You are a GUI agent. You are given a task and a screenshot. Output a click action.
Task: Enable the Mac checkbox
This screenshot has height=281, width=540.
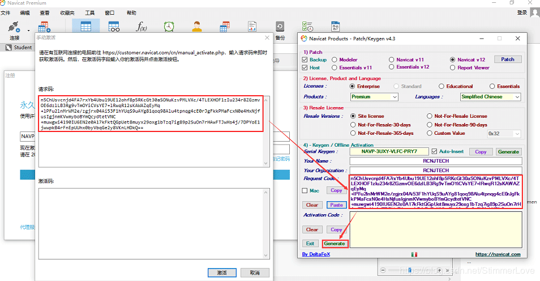pos(305,191)
